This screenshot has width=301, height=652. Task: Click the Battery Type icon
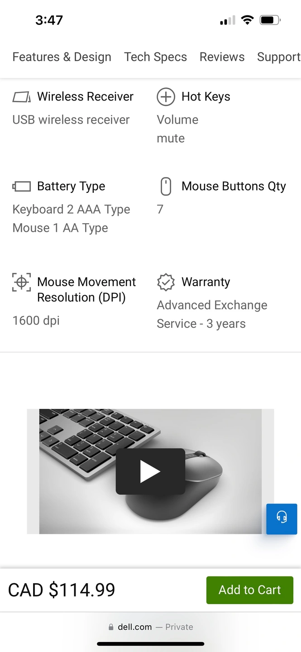(21, 187)
